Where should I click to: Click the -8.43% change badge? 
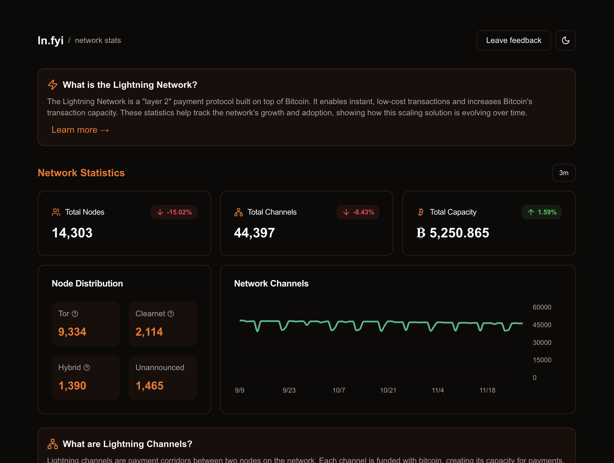click(358, 212)
